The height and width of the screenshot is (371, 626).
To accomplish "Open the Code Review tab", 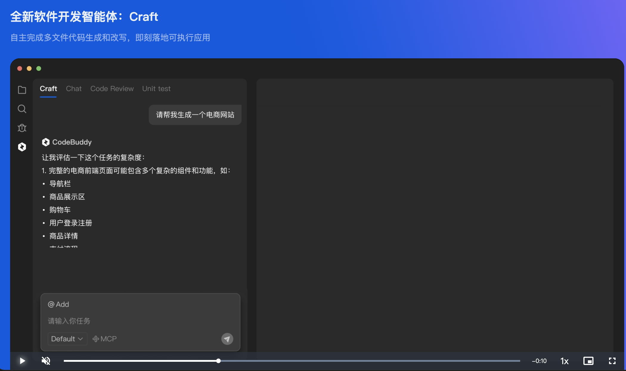I will [112, 89].
